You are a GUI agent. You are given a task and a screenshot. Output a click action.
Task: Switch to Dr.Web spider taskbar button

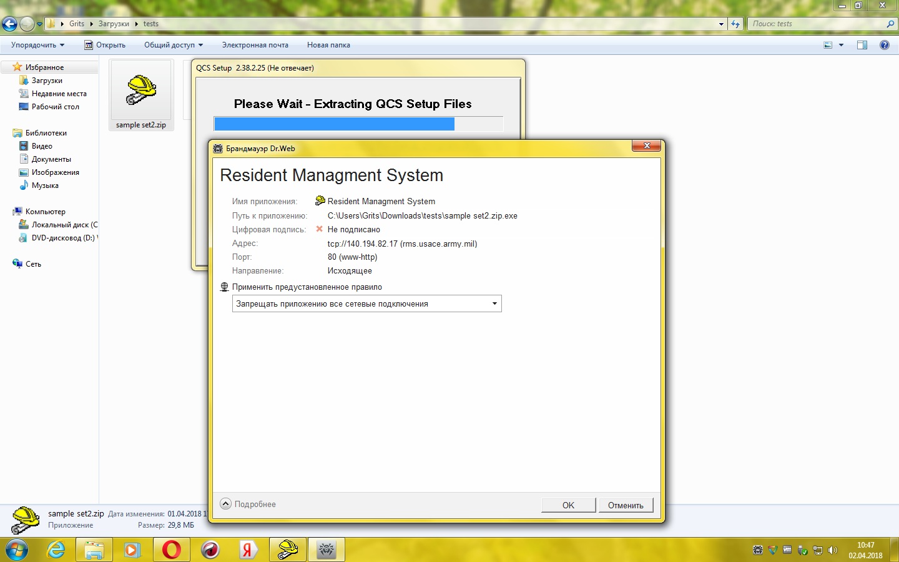tap(327, 550)
